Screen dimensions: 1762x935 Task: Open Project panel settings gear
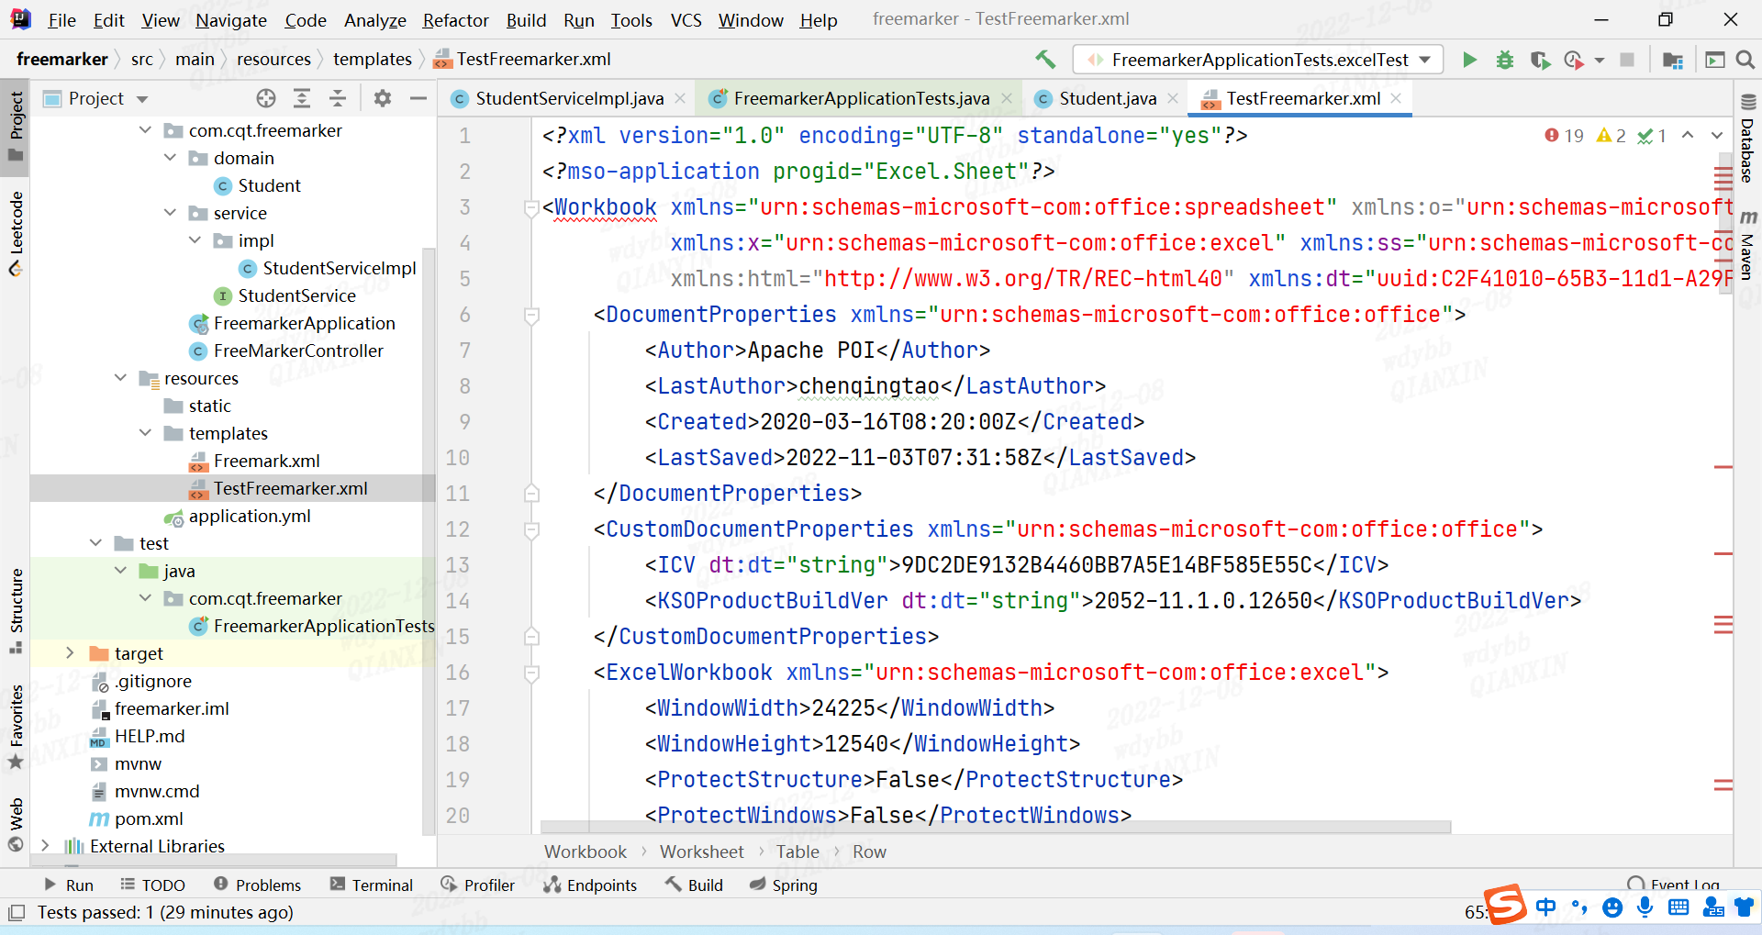(x=383, y=98)
